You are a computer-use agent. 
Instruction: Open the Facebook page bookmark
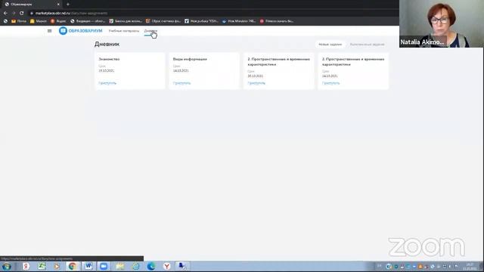(x=202, y=21)
